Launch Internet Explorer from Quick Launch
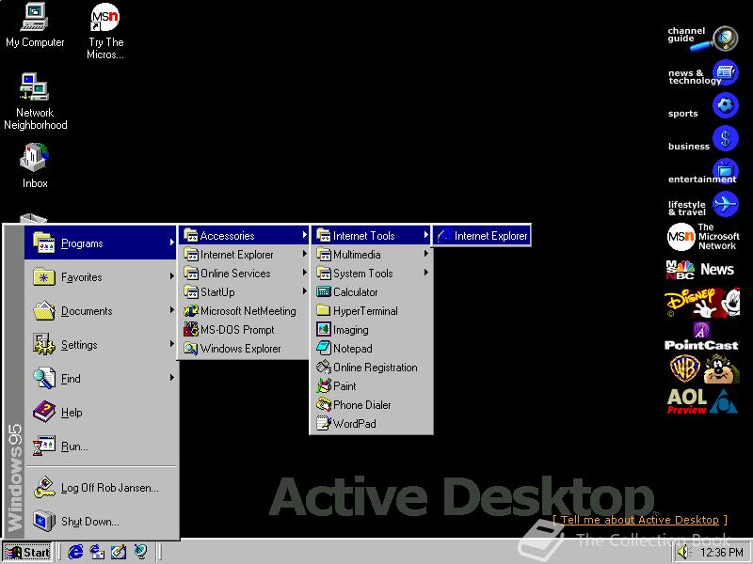Viewport: 753px width, 564px height. coord(75,552)
